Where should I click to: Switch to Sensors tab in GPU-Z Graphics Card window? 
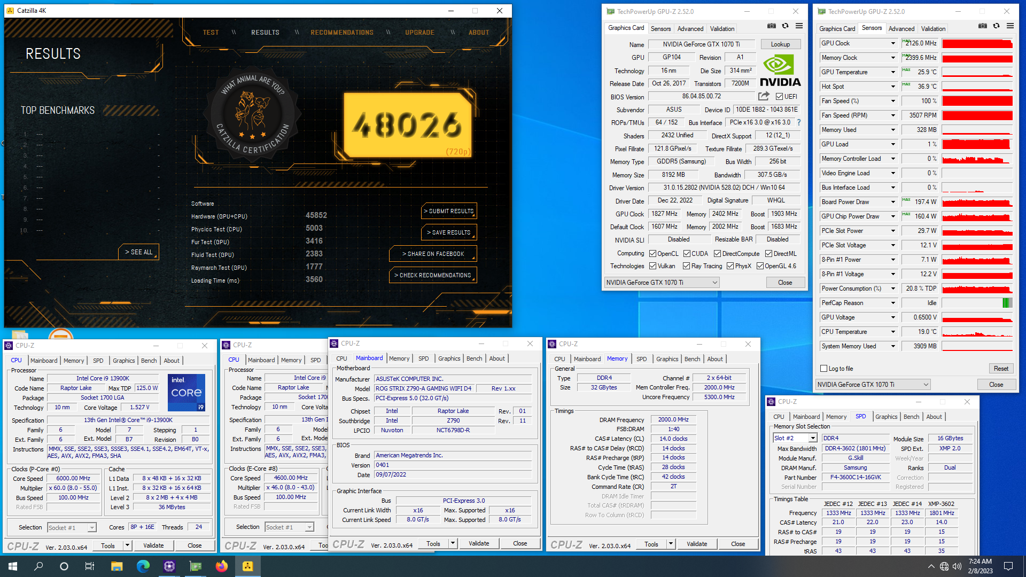660,29
